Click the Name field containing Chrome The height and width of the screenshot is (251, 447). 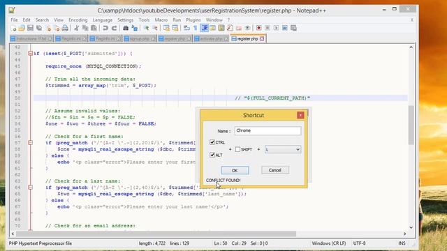(268, 130)
